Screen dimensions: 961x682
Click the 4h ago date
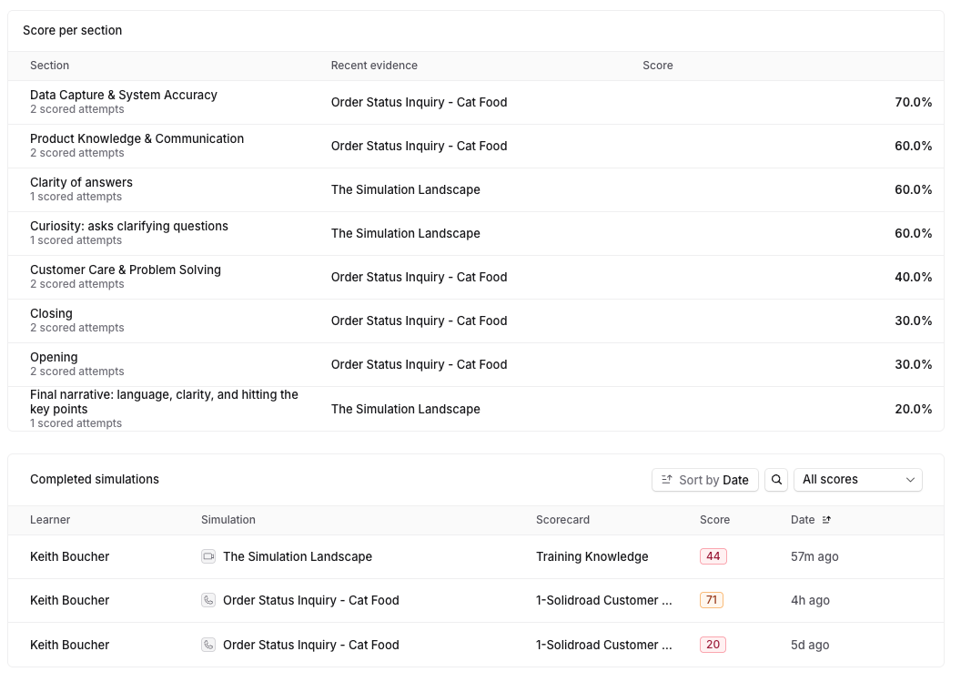[810, 600]
